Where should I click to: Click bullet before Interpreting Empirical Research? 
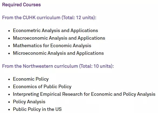click(x=9, y=94)
